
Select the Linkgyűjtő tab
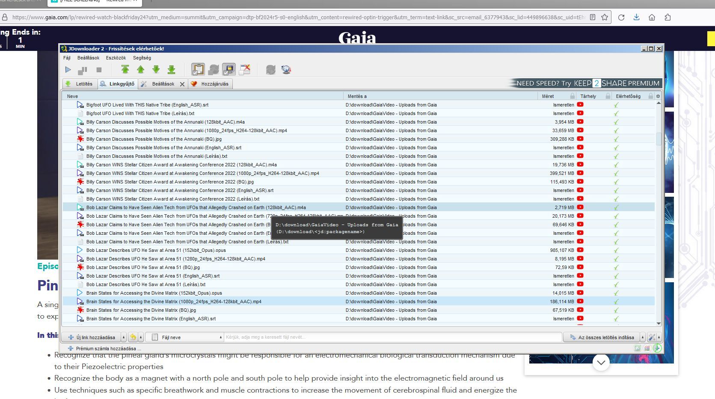click(117, 84)
